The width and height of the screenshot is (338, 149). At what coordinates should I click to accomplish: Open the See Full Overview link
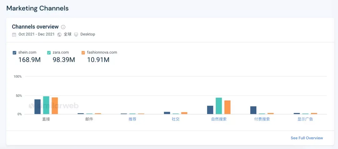click(x=307, y=138)
